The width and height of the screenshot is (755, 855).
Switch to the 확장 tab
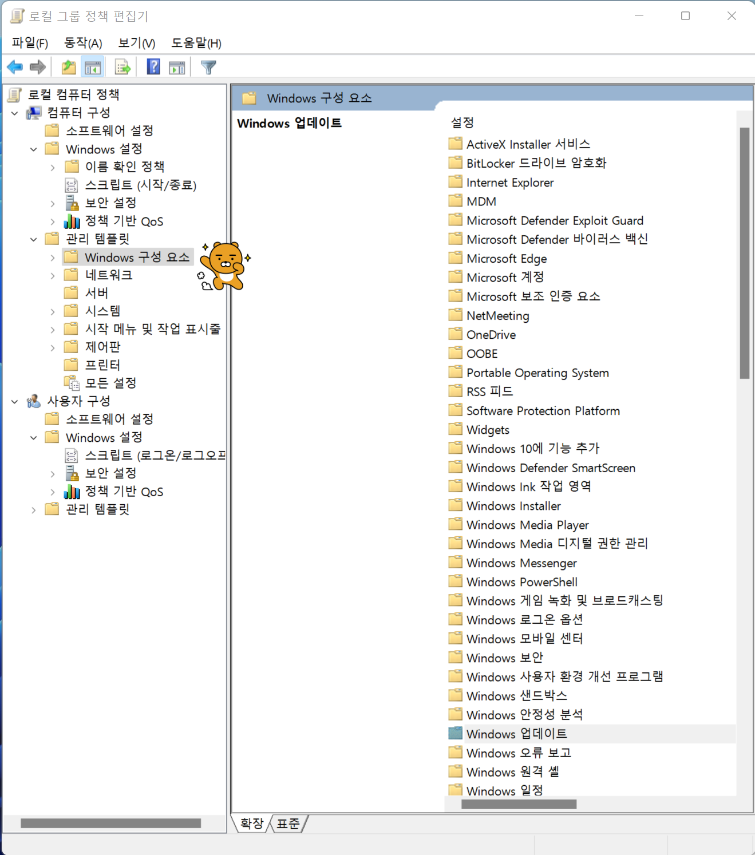[x=251, y=824]
